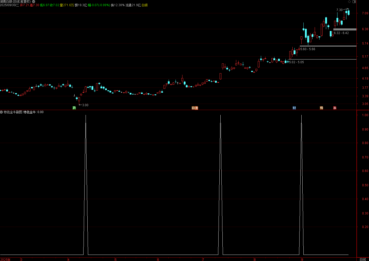Click the gray 5.60-5.66 gap bar
Viewport: 369px width, 261px height.
[328, 46]
